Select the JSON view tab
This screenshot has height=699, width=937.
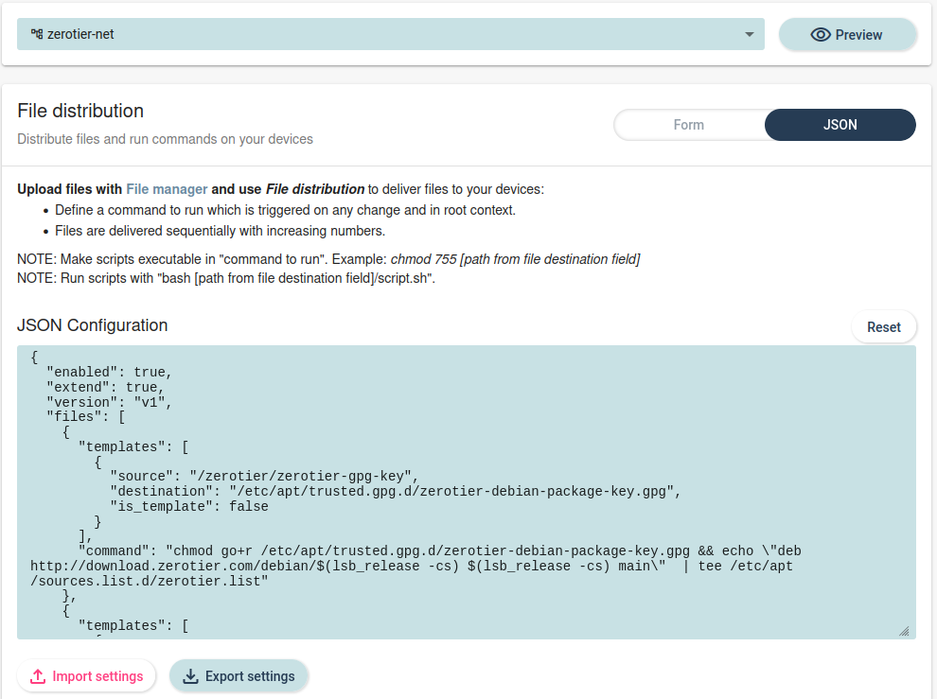click(840, 125)
